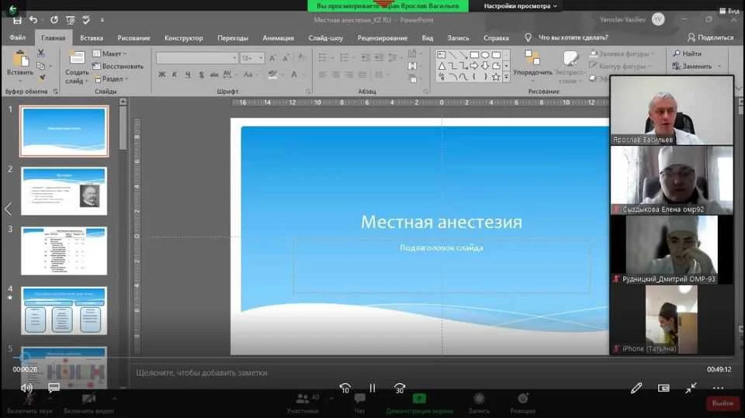This screenshot has height=418, width=745.
Task: Exit full screen with the arrows icon
Action: 691,388
